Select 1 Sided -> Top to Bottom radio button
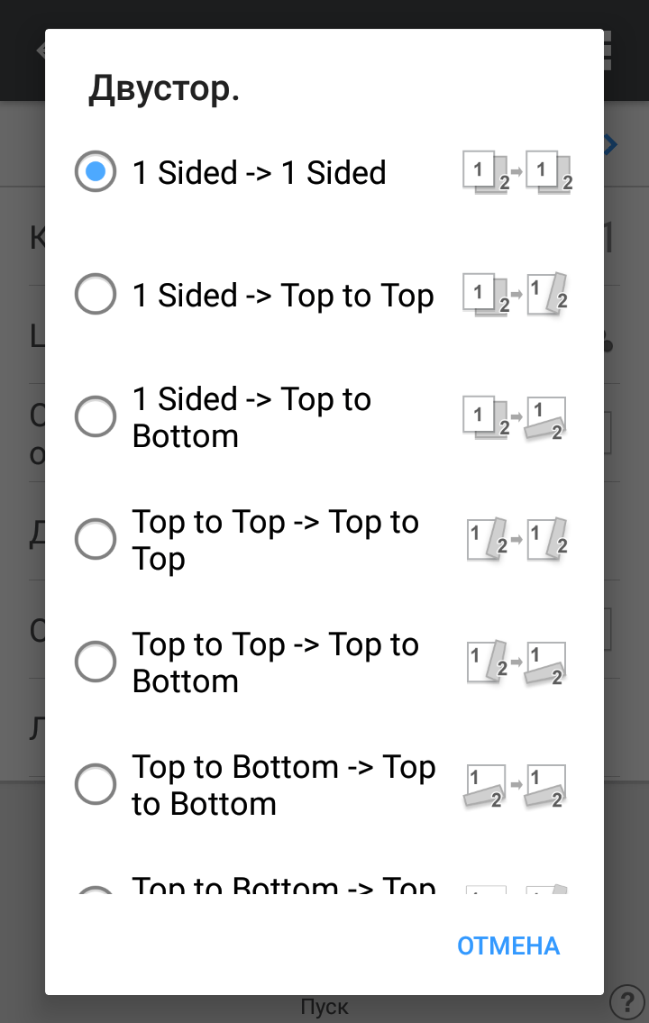649x1023 pixels. pos(96,417)
